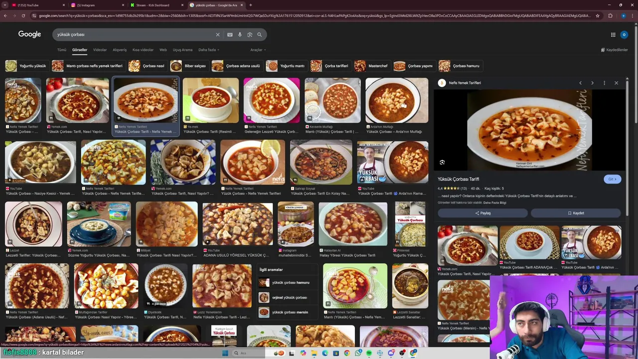Show previous image in preview panel
The height and width of the screenshot is (359, 638).
point(580,83)
